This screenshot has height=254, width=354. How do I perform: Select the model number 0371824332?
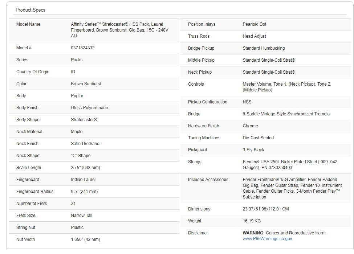(83, 48)
